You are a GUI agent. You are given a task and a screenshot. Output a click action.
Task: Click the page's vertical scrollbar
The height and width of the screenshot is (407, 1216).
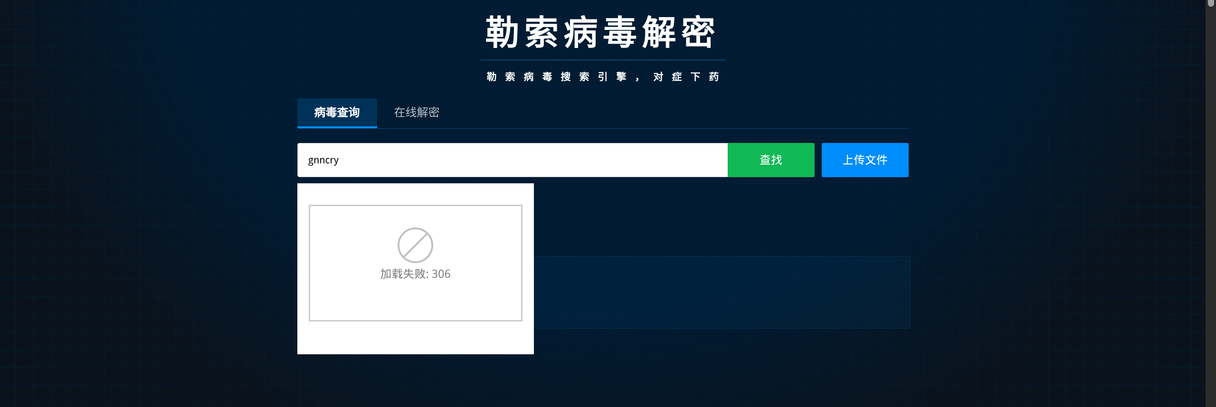tap(1211, 203)
